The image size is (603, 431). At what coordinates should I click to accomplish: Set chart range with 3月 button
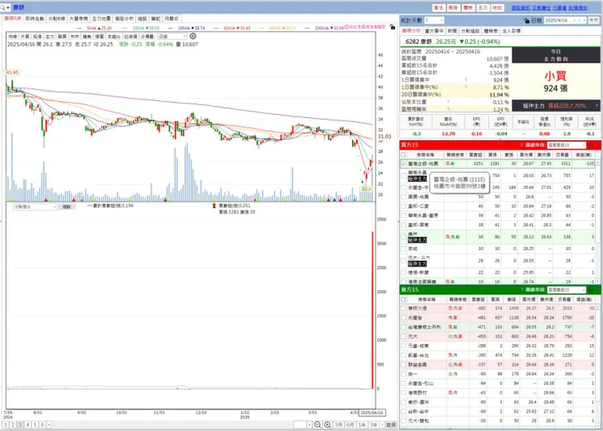(338, 424)
